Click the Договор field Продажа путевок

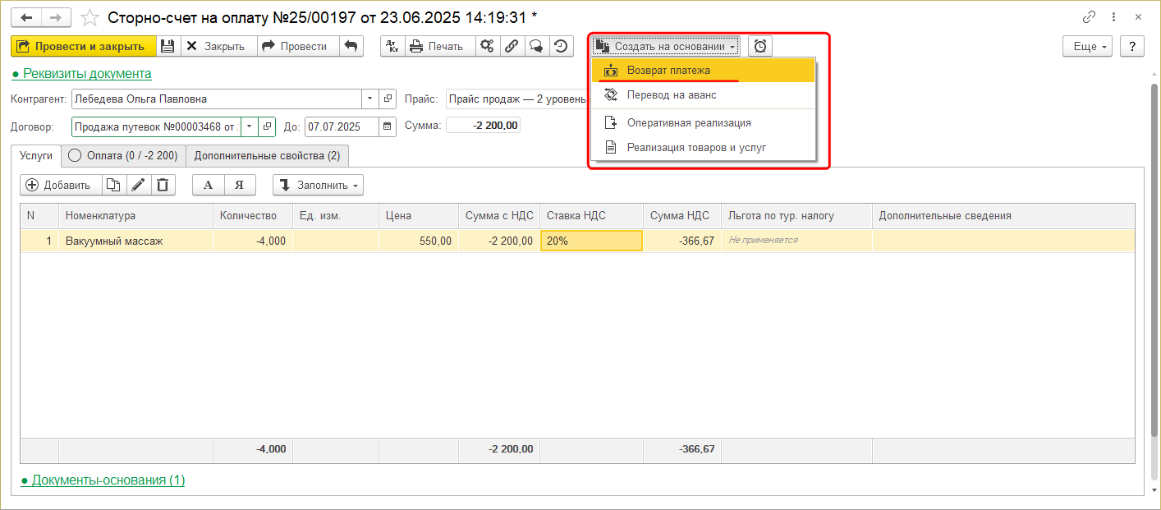157,126
